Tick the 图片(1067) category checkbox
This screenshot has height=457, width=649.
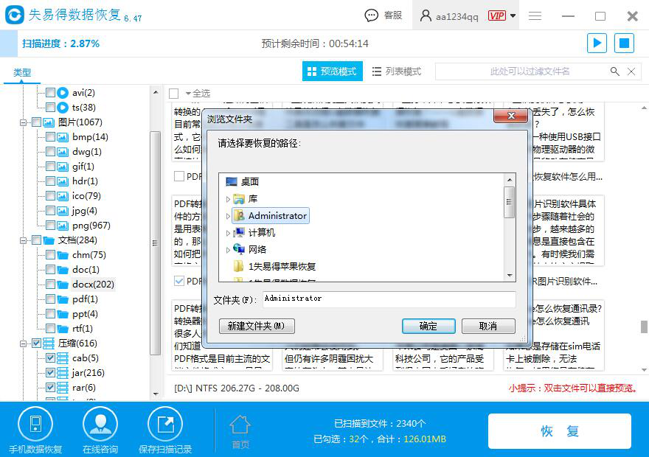(36, 122)
